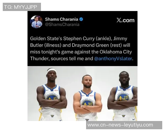The height and width of the screenshot is (132, 165).
Task: Click the W logo on left player's shorts
Action: click(52, 116)
